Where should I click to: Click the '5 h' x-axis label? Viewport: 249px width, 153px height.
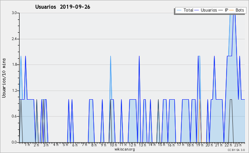click(x=65, y=145)
